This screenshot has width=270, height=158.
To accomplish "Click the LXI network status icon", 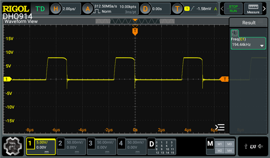I will (x=253, y=147).
